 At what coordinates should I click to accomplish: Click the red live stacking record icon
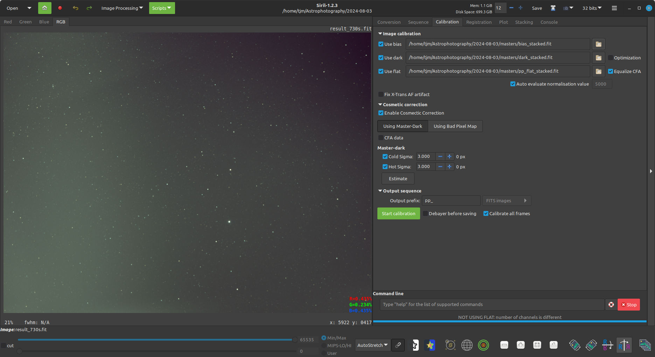pyautogui.click(x=60, y=8)
